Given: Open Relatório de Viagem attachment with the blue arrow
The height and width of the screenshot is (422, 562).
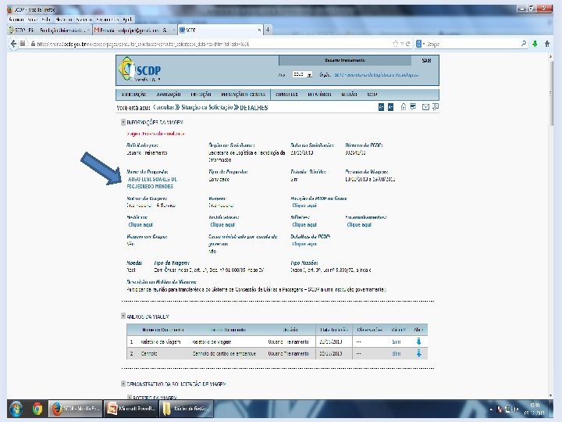Looking at the screenshot, I should [418, 342].
